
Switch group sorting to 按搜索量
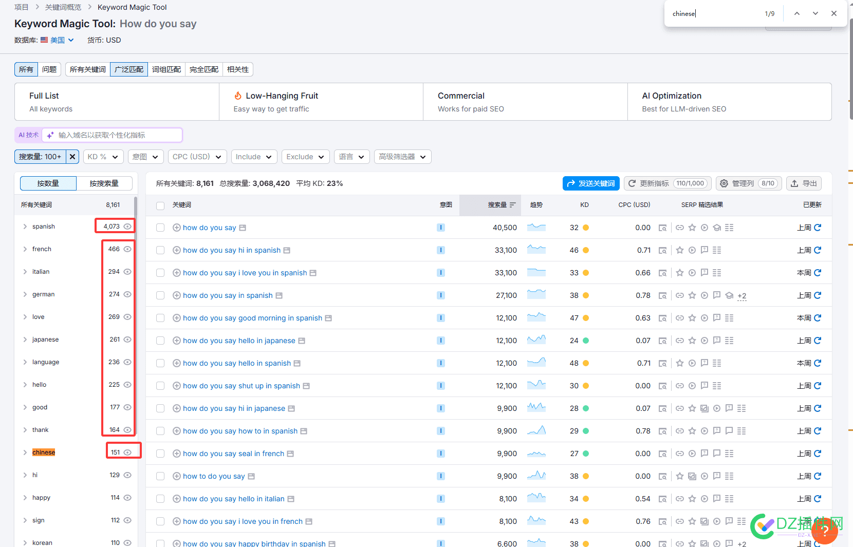104,183
